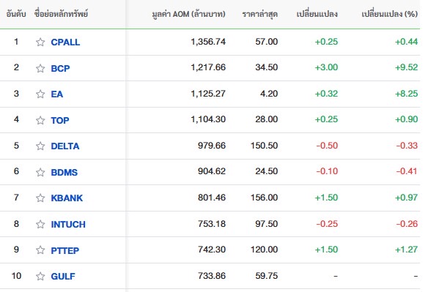
Task: Select the เปลี่ยนแปลง (%) column header
Action: tap(389, 14)
